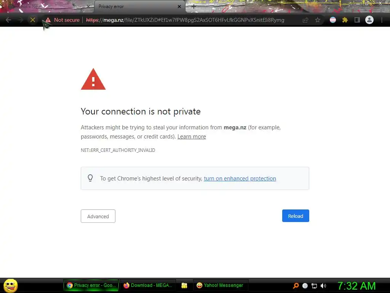Stop loading the page
The width and height of the screenshot is (390, 293).
click(33, 20)
